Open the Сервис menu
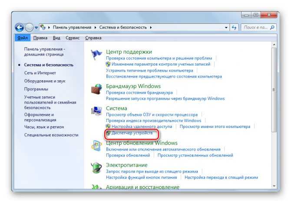The height and width of the screenshot is (203, 291). [x=73, y=38]
